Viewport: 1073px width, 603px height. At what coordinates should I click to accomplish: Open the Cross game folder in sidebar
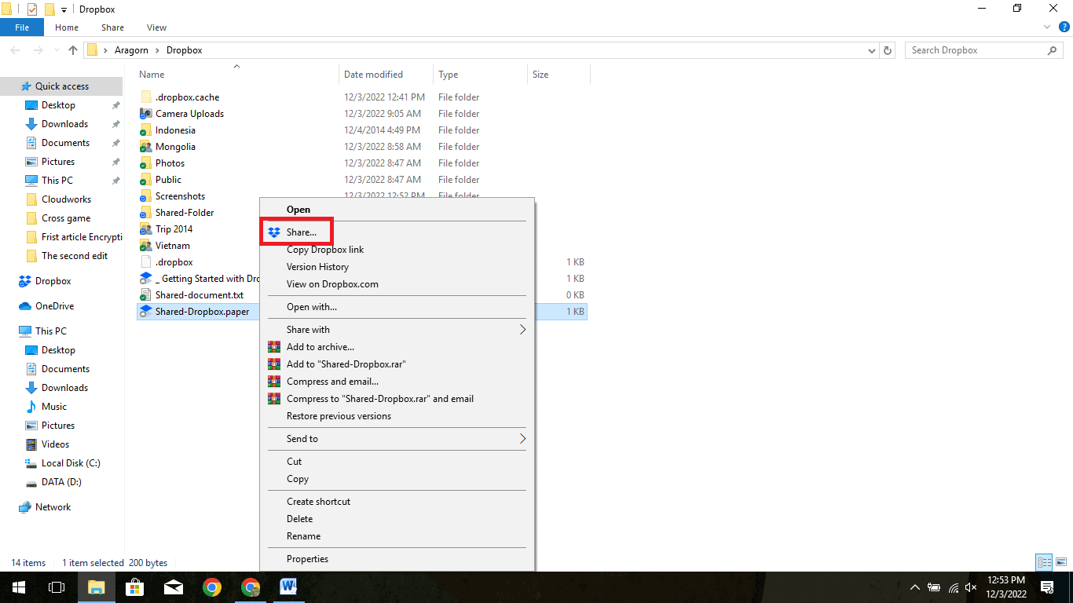[65, 218]
